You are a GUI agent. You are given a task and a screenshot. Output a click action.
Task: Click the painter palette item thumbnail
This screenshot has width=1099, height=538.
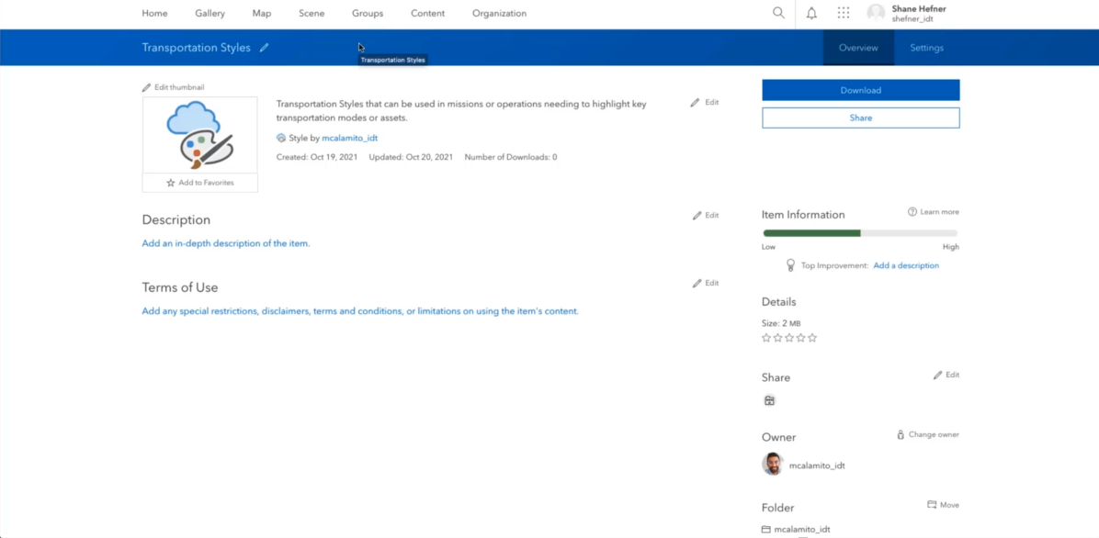[199, 135]
